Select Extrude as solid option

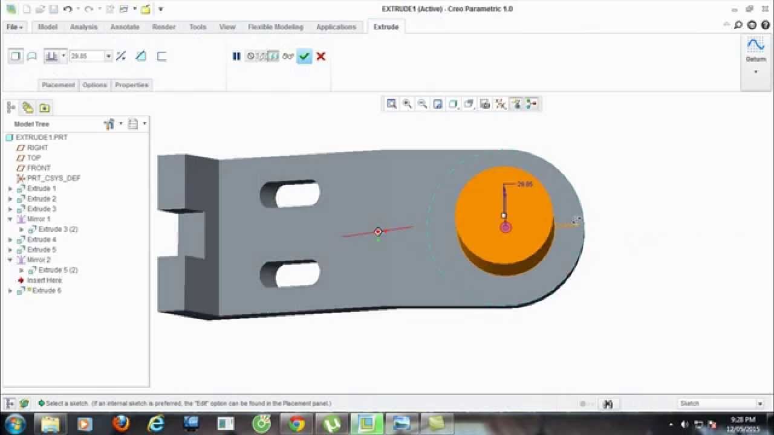(16, 56)
